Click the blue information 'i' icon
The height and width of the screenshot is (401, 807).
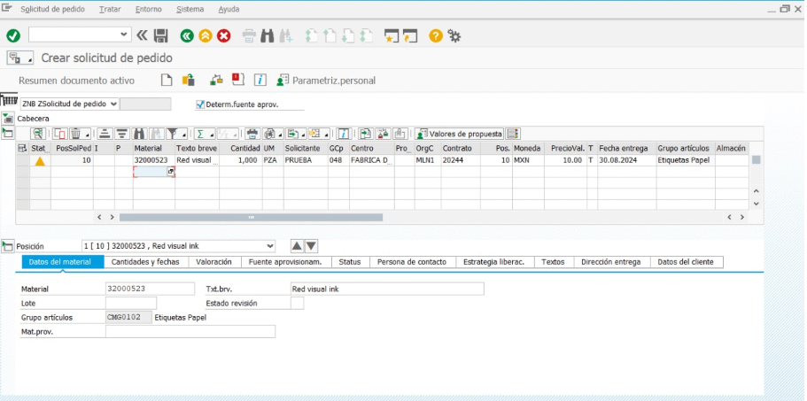[260, 81]
